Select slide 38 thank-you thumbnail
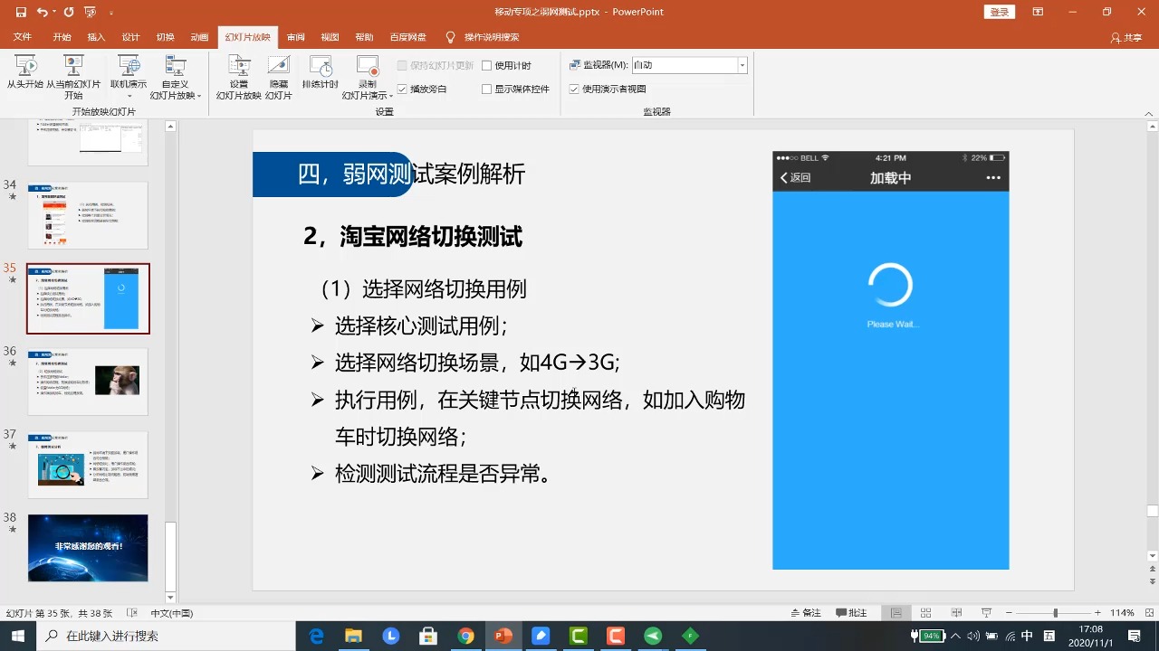The width and height of the screenshot is (1159, 651). pos(88,548)
